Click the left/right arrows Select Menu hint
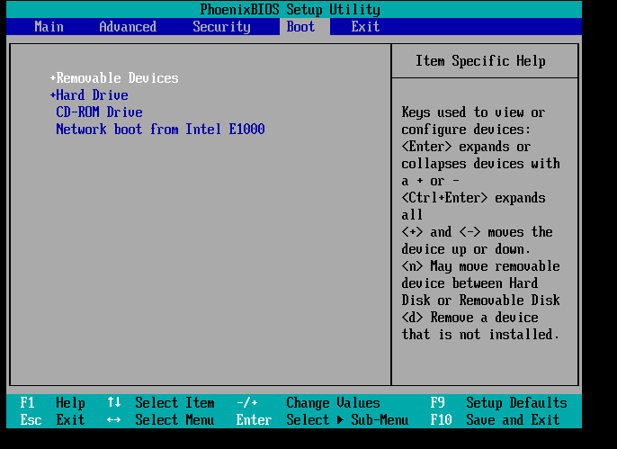617x449 pixels. [x=161, y=420]
